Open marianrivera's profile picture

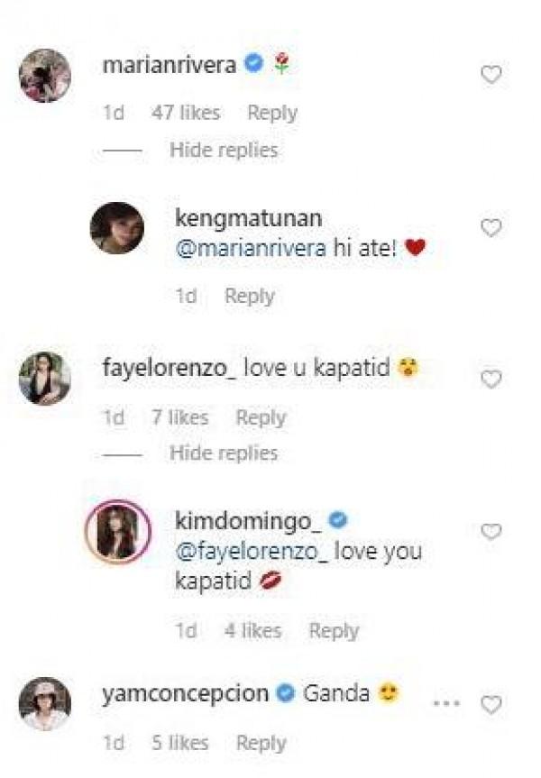[x=44, y=76]
